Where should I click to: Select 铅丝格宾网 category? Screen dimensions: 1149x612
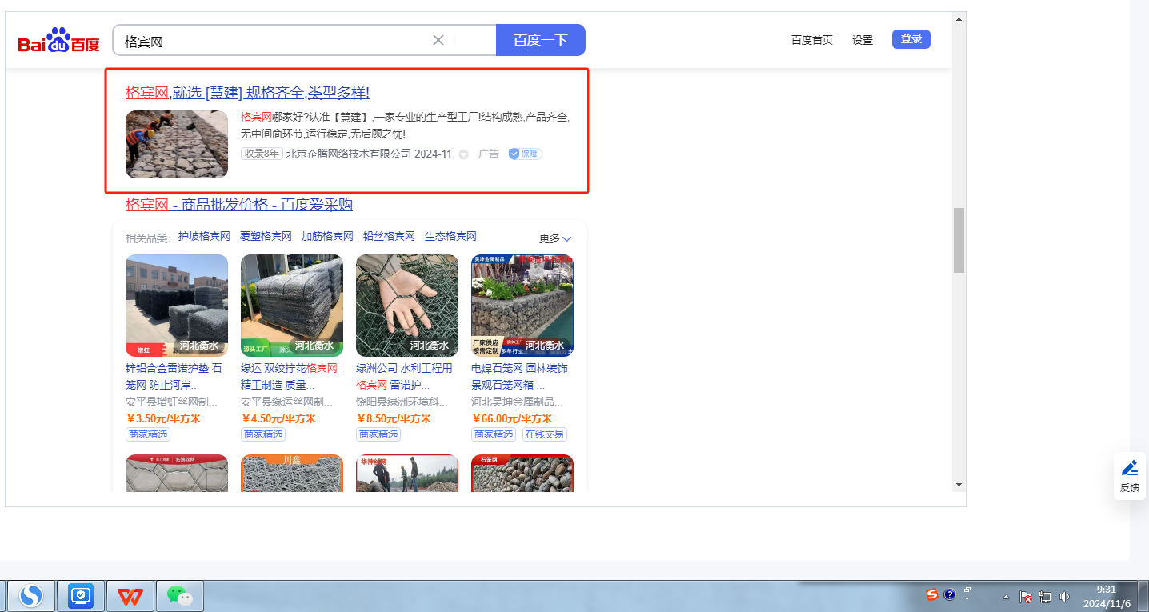coord(389,236)
